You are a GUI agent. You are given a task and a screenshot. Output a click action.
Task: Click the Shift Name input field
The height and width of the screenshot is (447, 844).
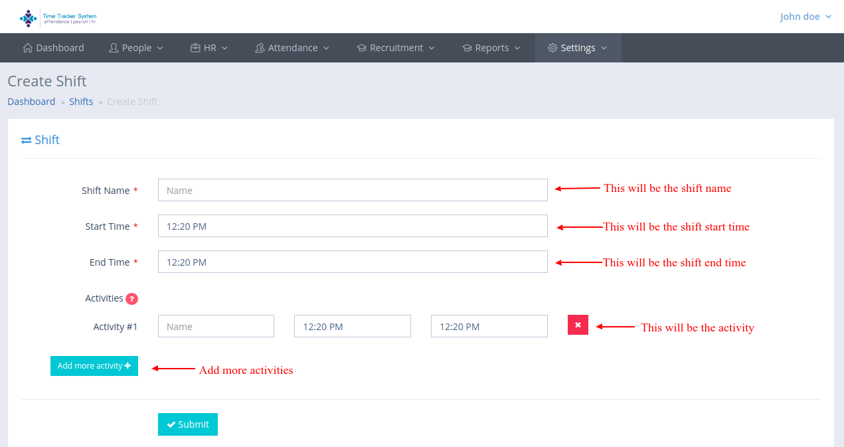click(353, 190)
